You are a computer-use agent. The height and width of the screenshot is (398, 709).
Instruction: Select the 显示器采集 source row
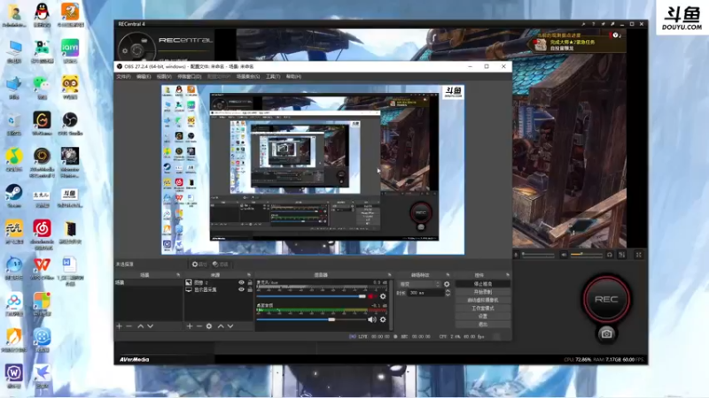[x=218, y=290]
